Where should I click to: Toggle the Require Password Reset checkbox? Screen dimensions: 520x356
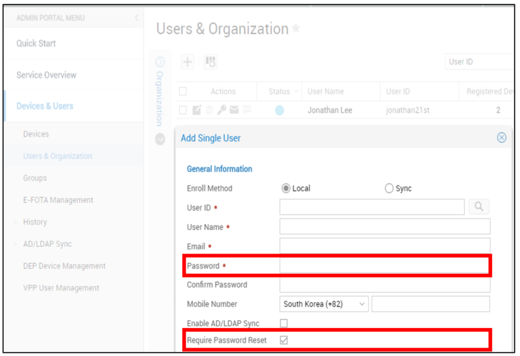[284, 340]
